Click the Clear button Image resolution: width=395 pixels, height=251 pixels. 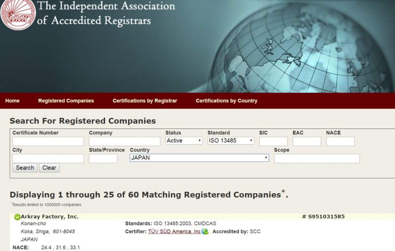coord(49,168)
